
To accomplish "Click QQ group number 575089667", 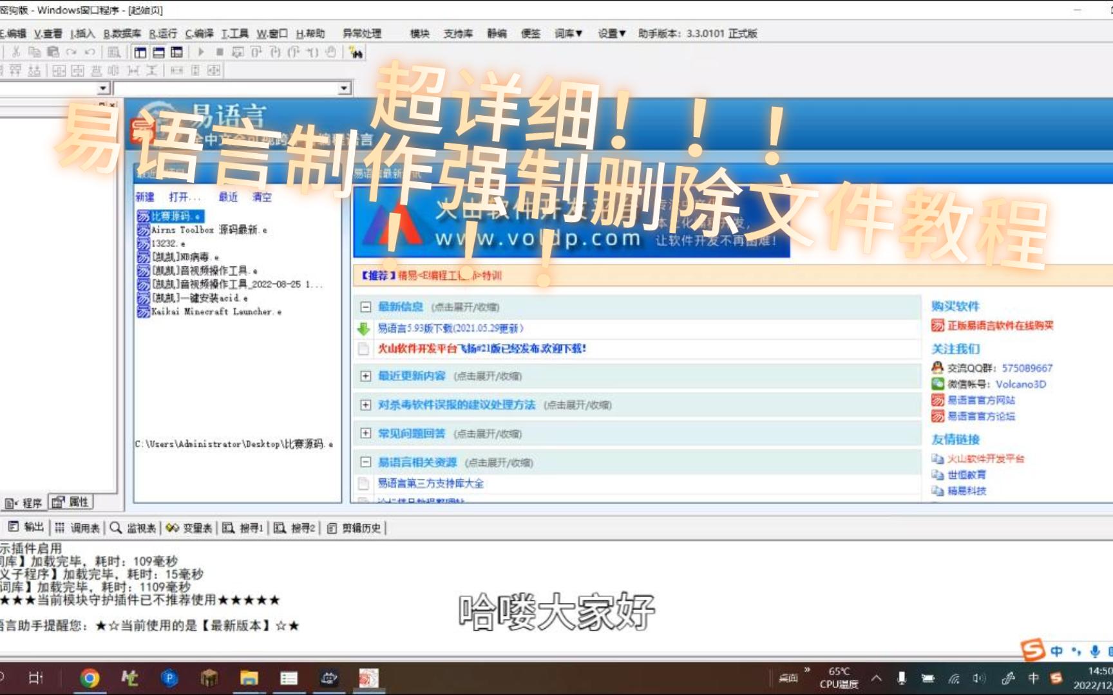I will coord(1027,368).
